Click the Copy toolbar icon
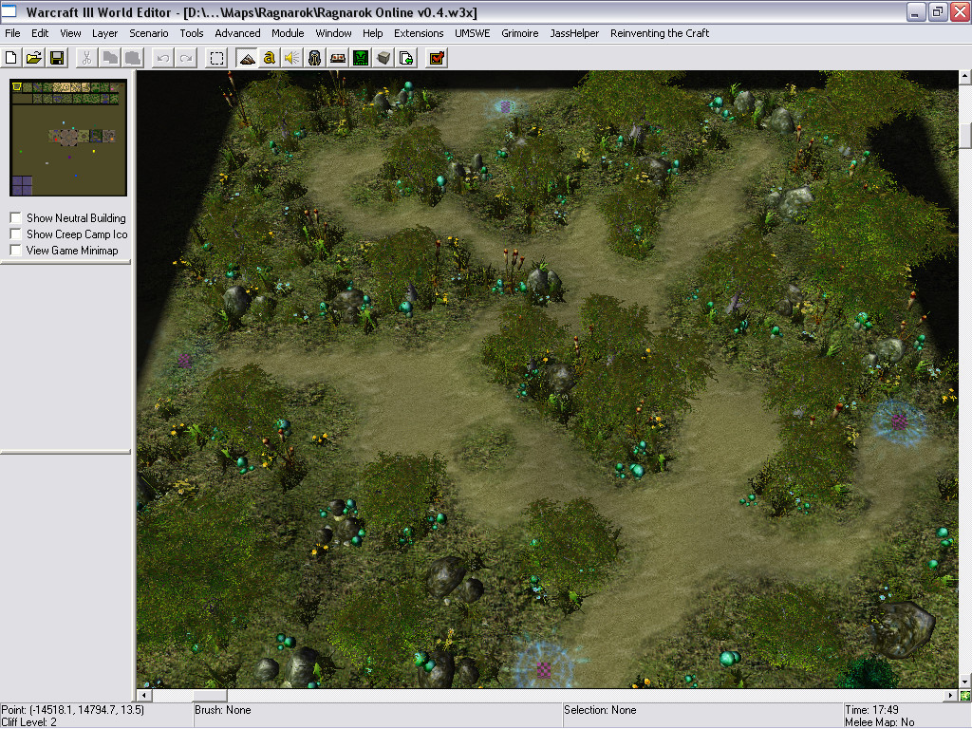Screen dimensions: 972x729 coord(110,58)
